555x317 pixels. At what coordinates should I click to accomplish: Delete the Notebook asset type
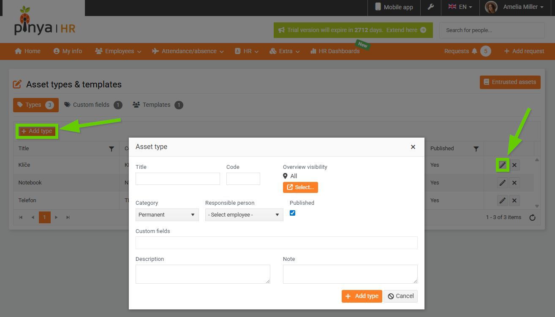tap(514, 183)
